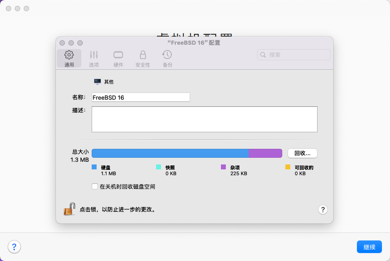The image size is (390, 261).
Task: Focus the 名称 field containing FreeBSD 16
Action: point(141,97)
